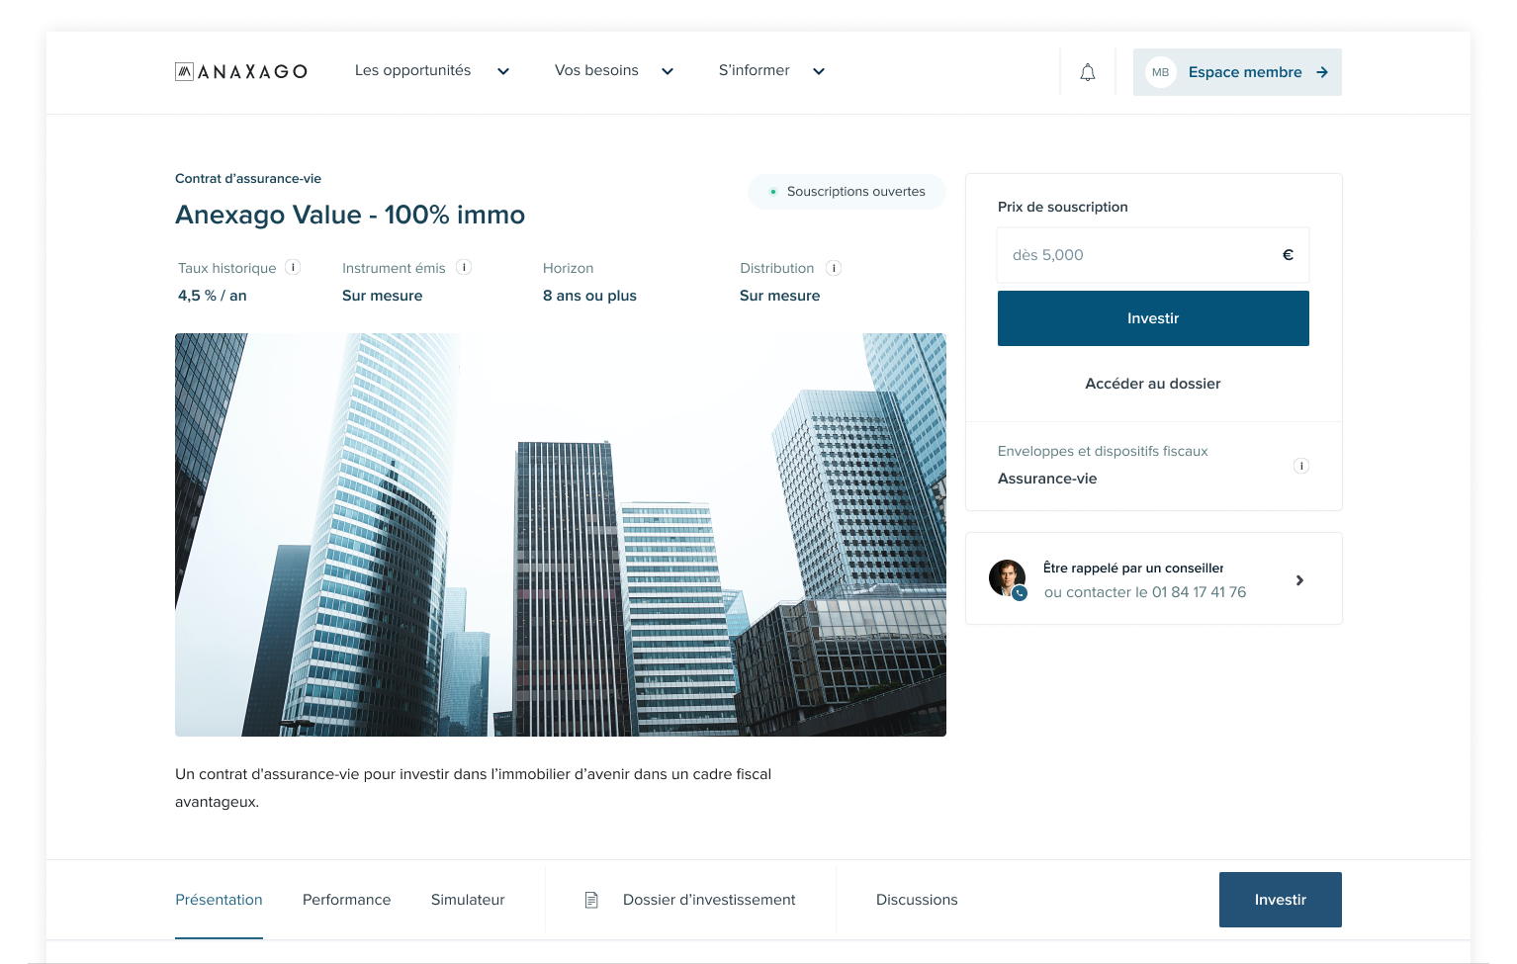Viewport: 1517px width, 964px height.
Task: Click the Dossier d'investissement document icon
Action: (x=591, y=900)
